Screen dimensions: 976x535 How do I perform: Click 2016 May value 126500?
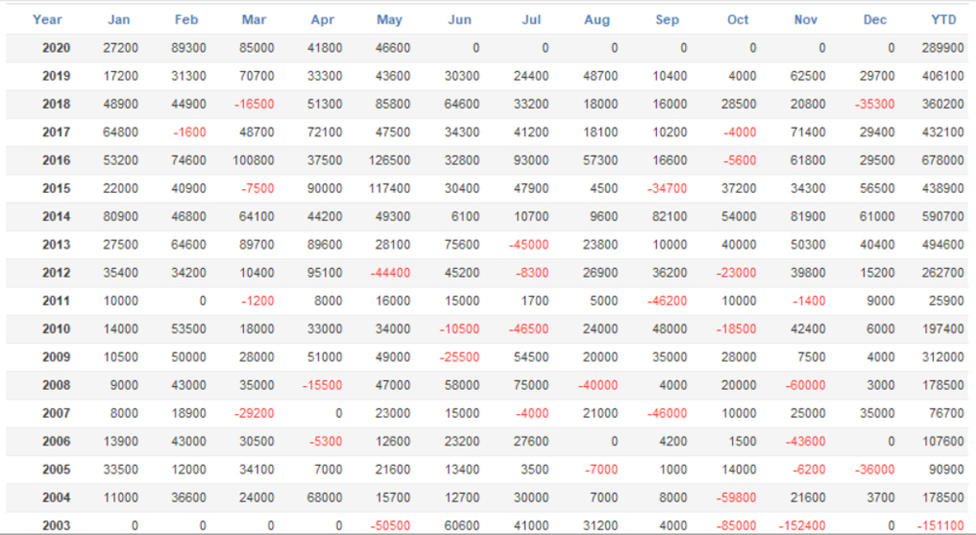coord(389,161)
